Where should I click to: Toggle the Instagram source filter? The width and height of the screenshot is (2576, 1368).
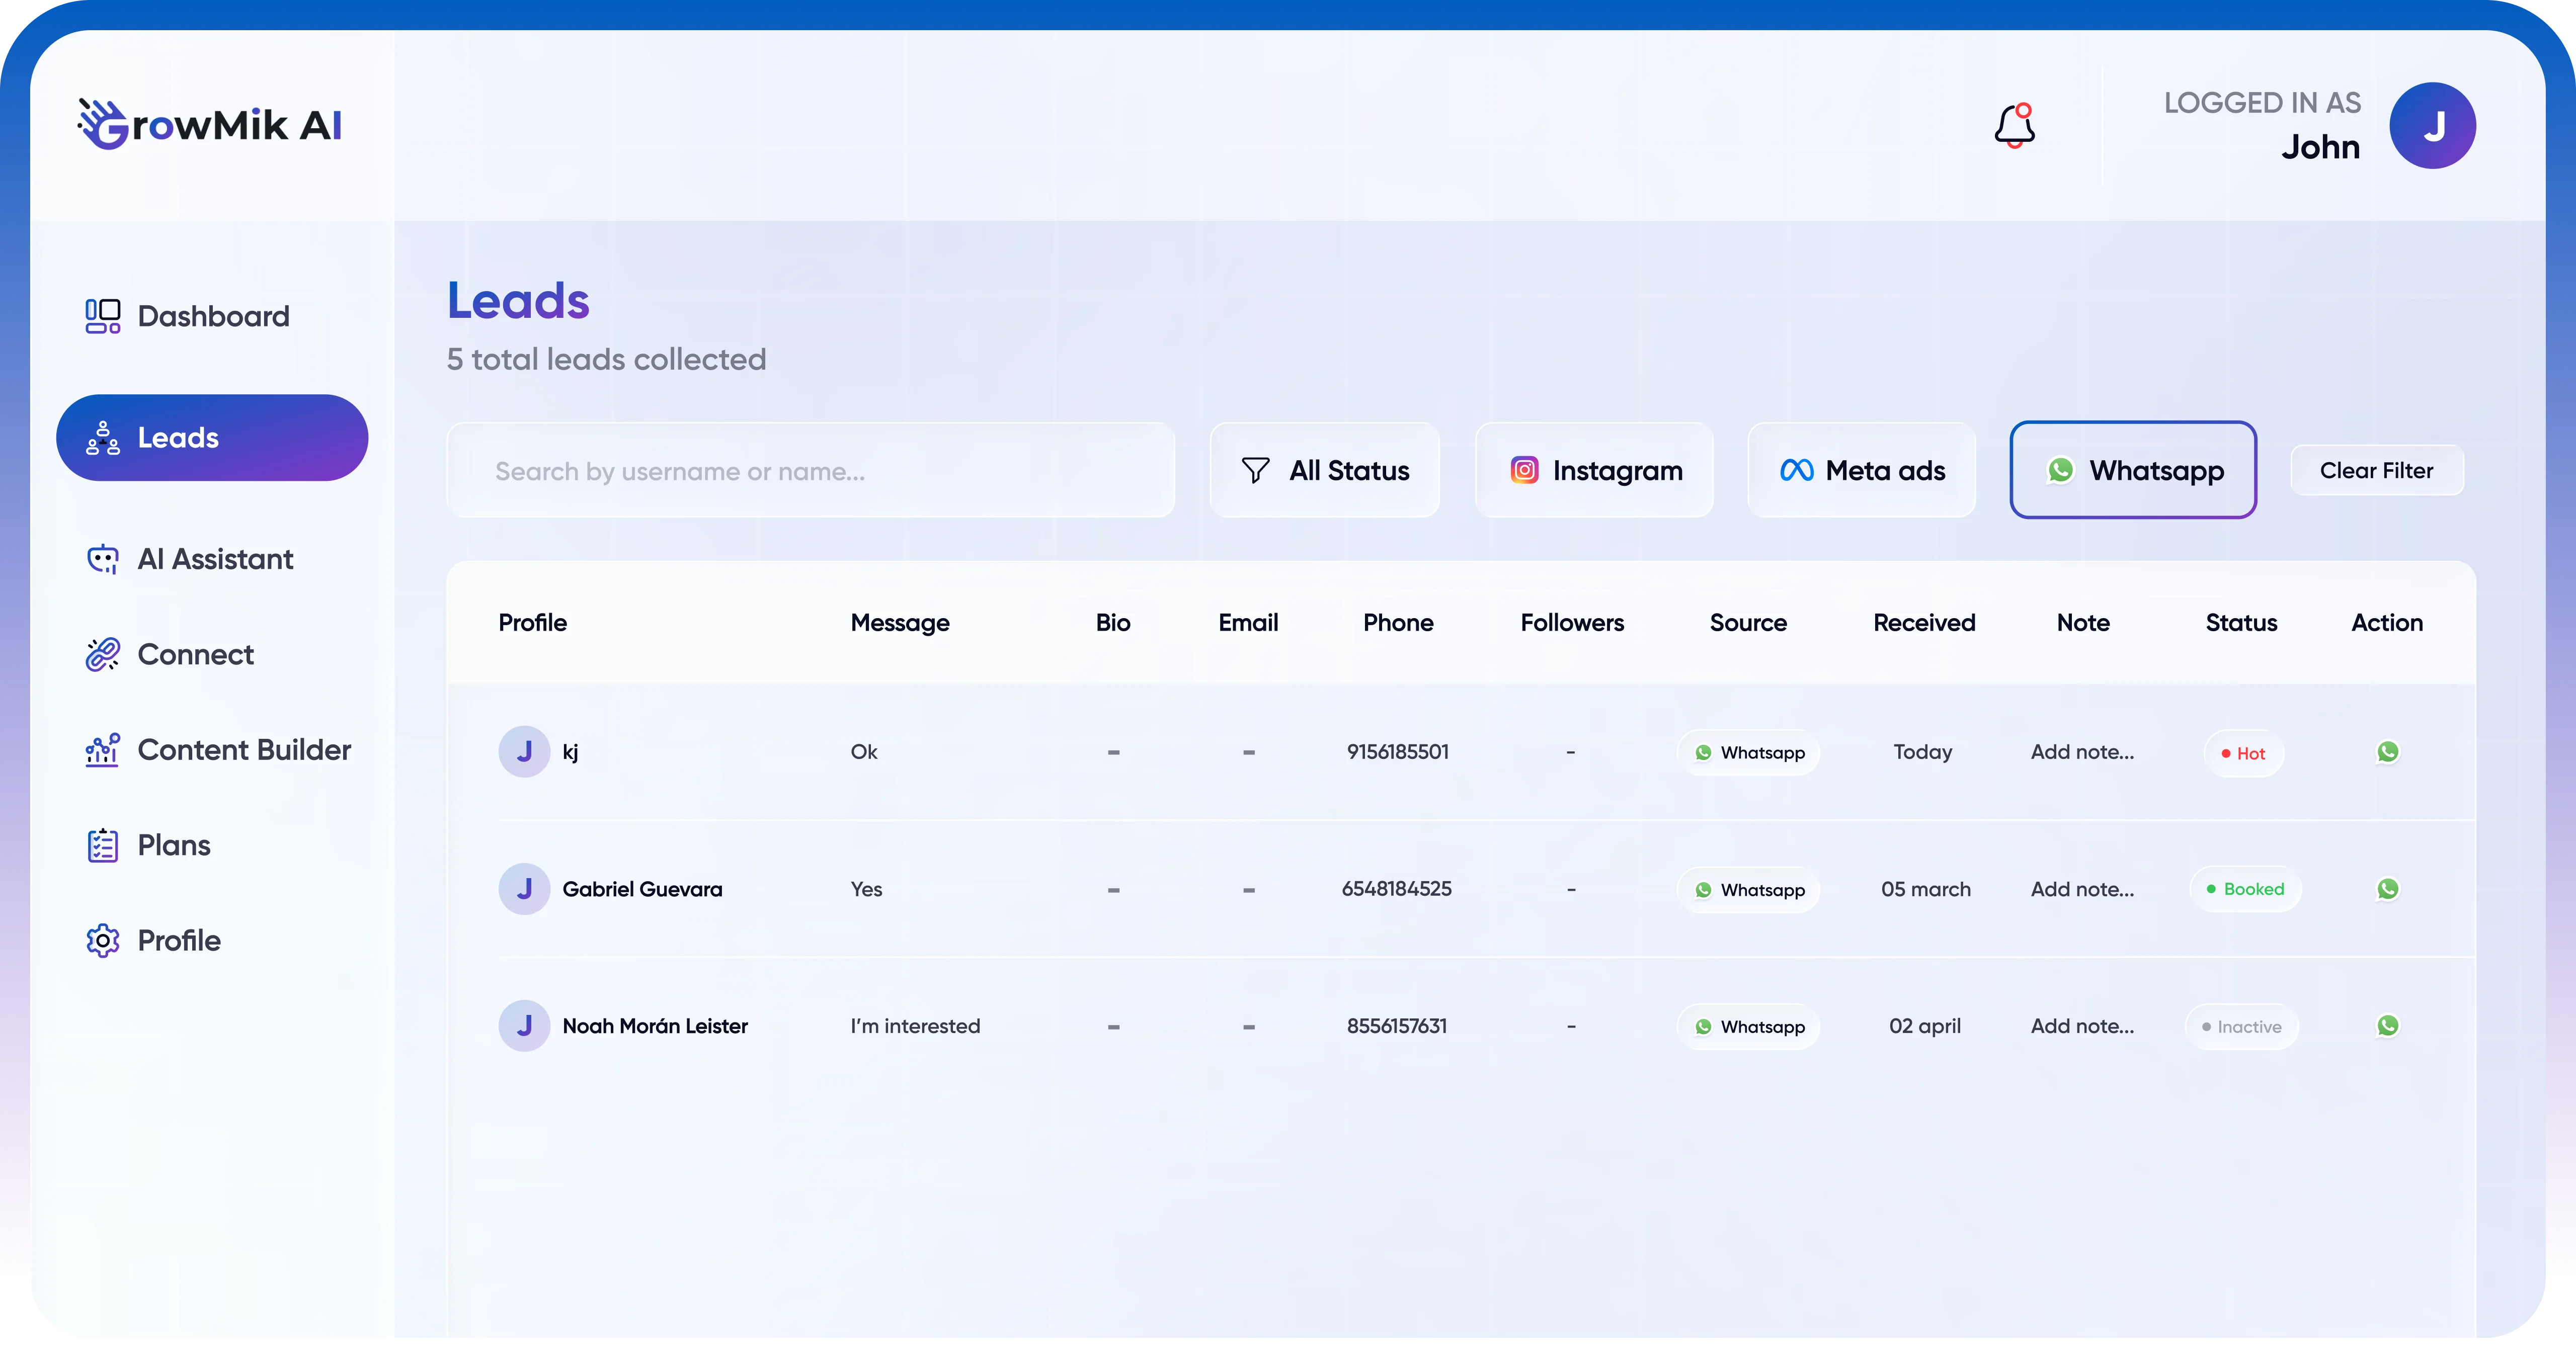(1594, 470)
